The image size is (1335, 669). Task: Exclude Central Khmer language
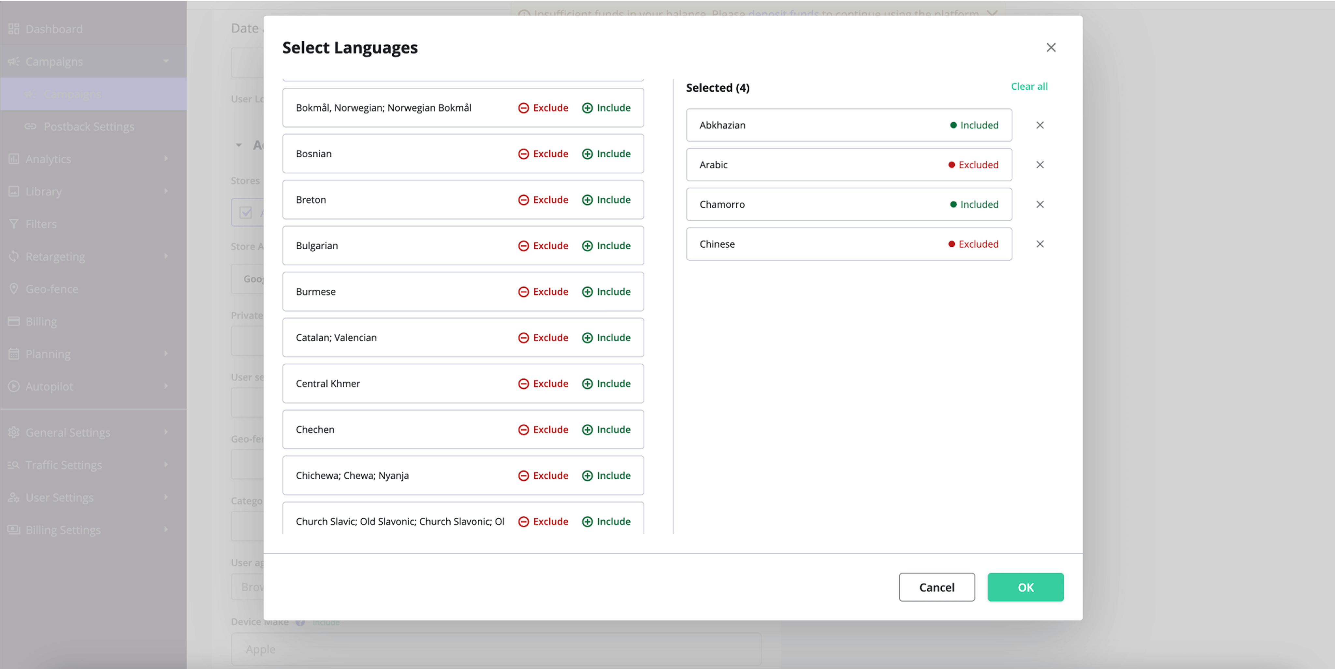click(x=543, y=384)
